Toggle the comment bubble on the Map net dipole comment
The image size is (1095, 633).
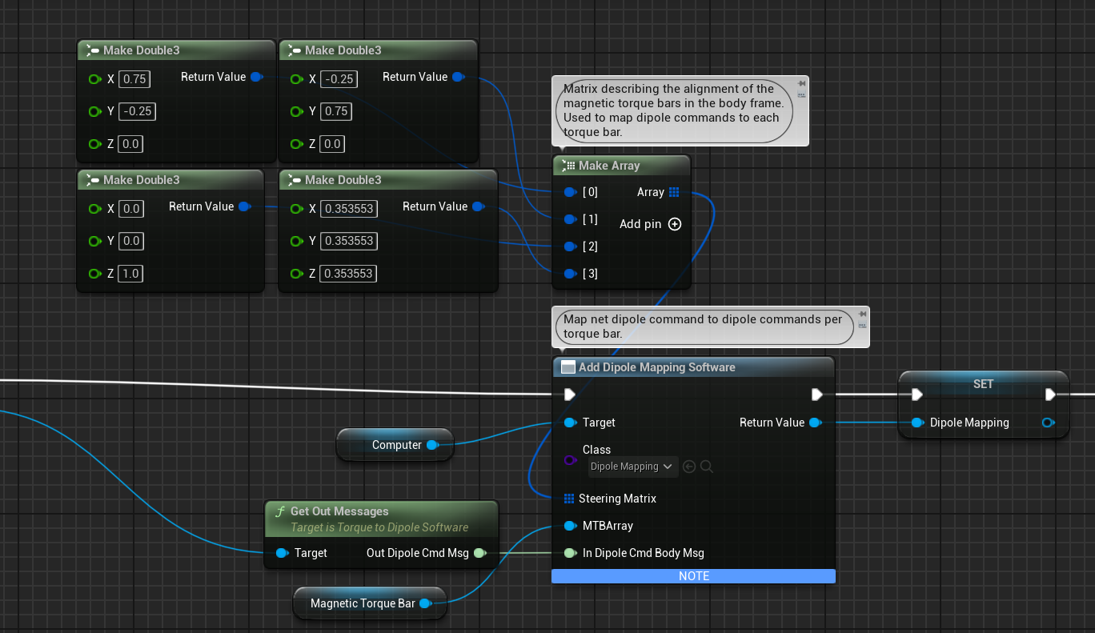861,325
